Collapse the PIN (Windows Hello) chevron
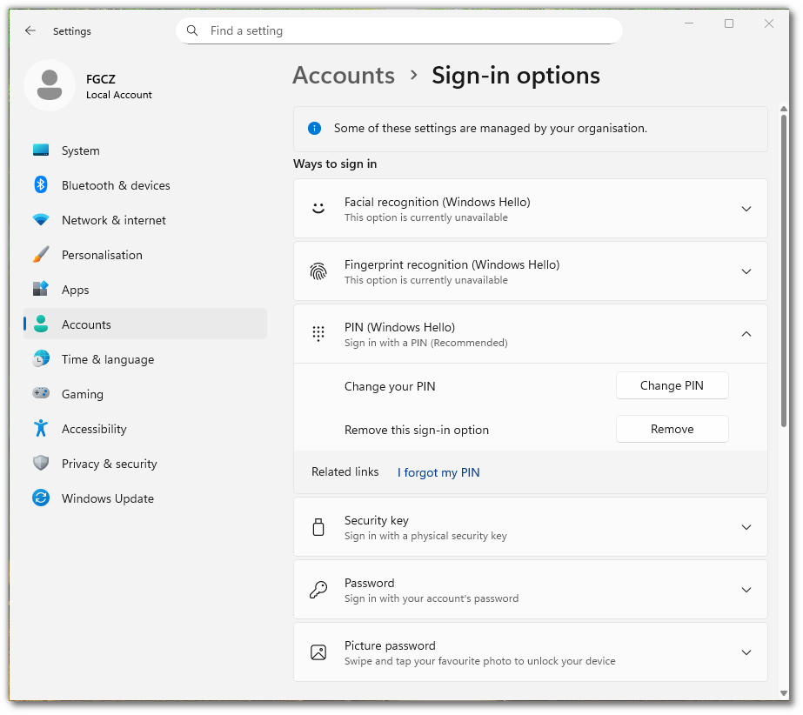Viewport: 803px width, 715px height. coord(746,334)
